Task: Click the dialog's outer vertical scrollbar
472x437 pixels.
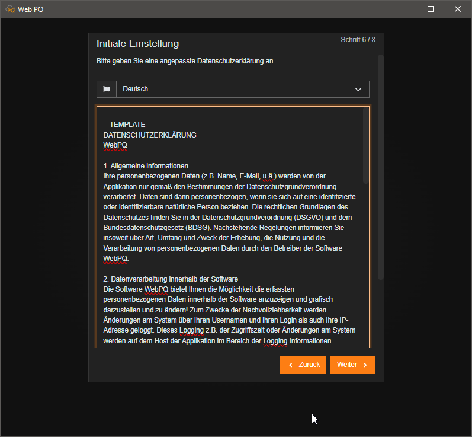Action: coord(381,166)
